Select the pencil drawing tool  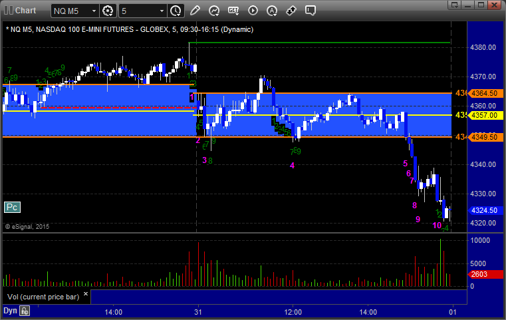195,11
